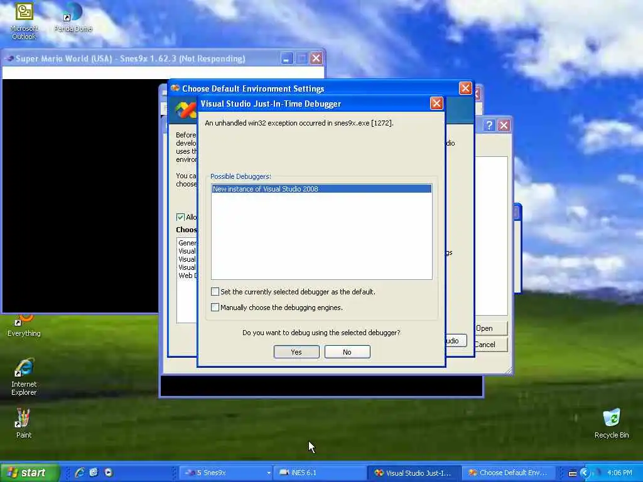Switch to Choose Default Env... taskbar button

pos(507,473)
